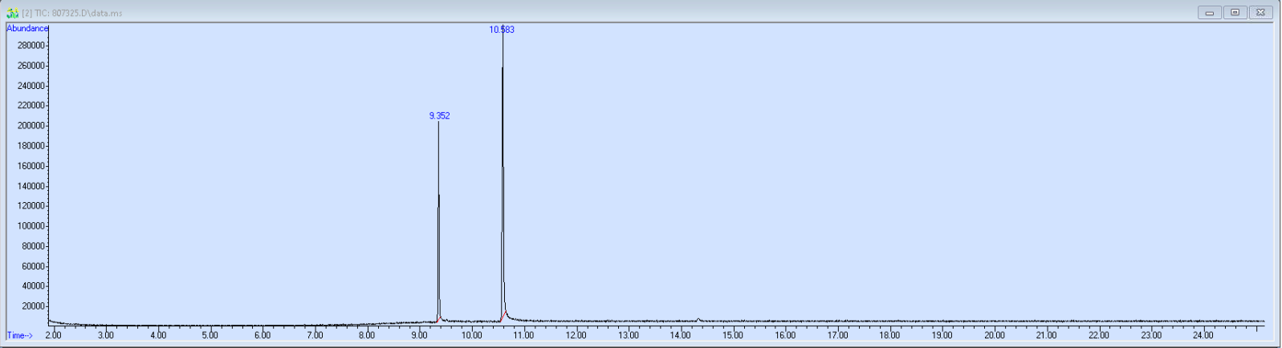Click the 200000 abundance tick value

pos(31,126)
